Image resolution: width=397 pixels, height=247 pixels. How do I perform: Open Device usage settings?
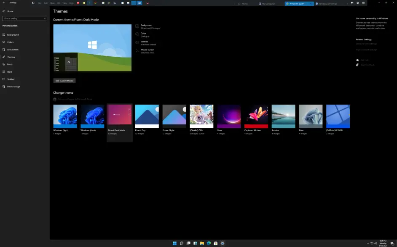click(x=11, y=87)
